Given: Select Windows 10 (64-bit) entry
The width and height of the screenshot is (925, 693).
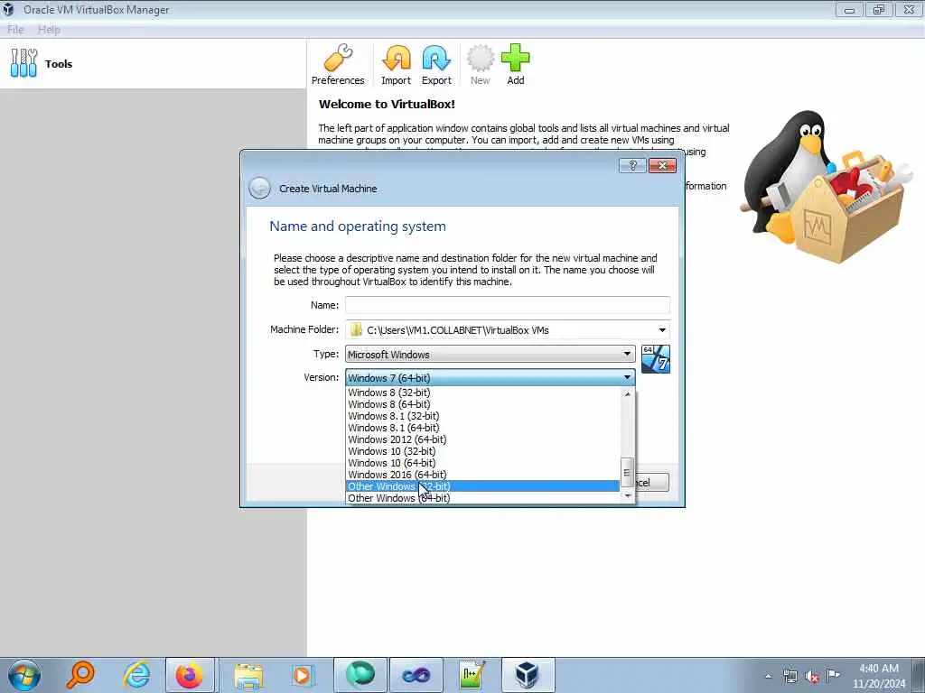Looking at the screenshot, I should [x=482, y=463].
